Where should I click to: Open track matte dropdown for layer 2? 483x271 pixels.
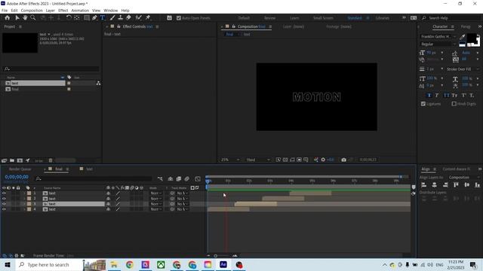click(x=182, y=199)
